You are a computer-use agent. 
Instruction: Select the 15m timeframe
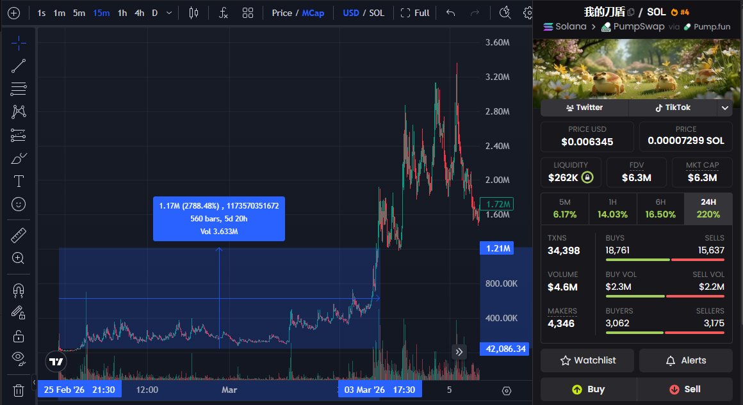[101, 13]
